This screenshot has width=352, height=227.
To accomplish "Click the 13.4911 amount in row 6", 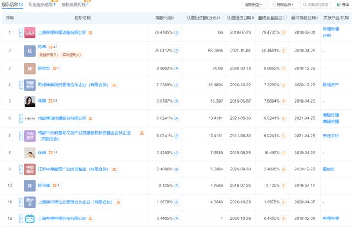I will point(216,118).
